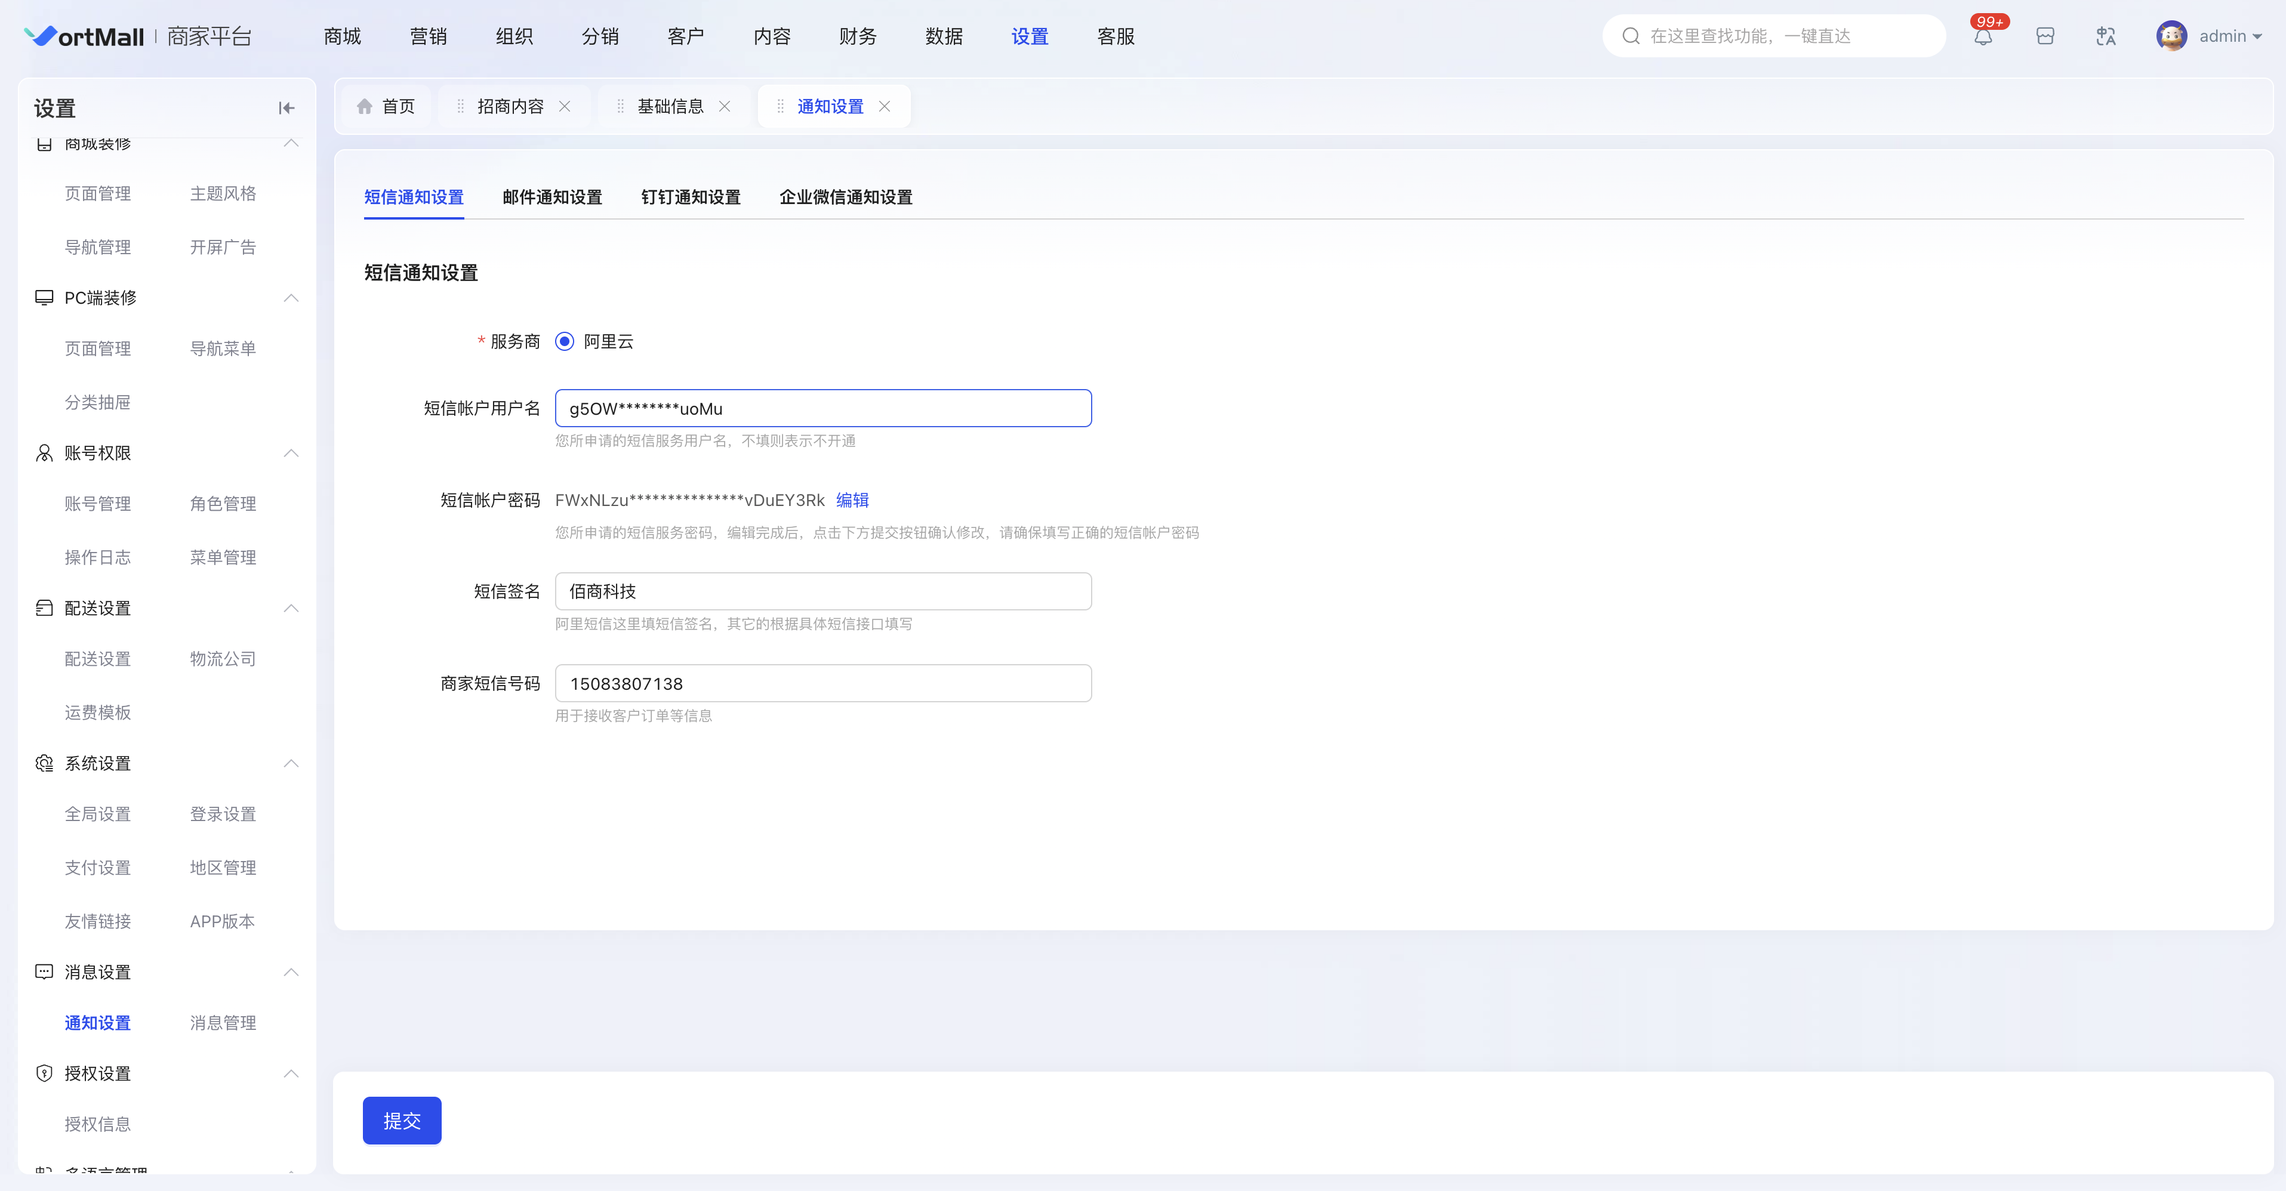Image resolution: width=2286 pixels, height=1191 pixels.
Task: Click the home icon on 首页 tab
Action: 365,106
